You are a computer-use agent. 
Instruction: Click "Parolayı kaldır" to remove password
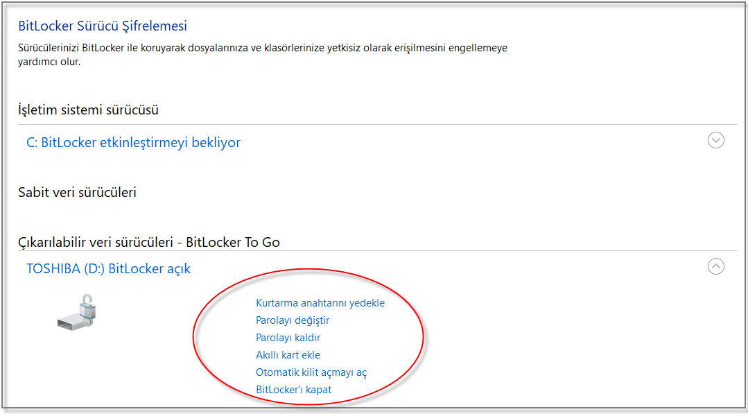pos(288,338)
